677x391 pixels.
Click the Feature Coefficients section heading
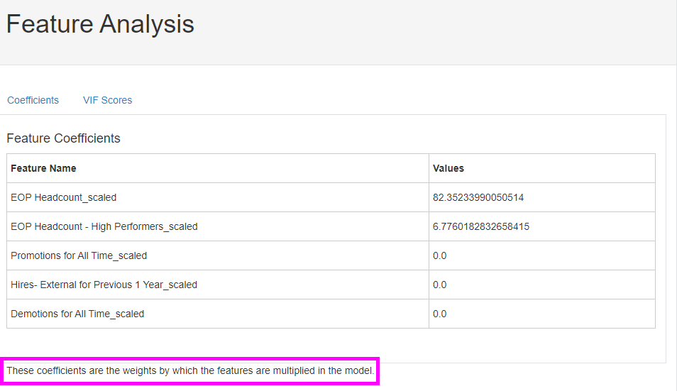click(x=63, y=138)
